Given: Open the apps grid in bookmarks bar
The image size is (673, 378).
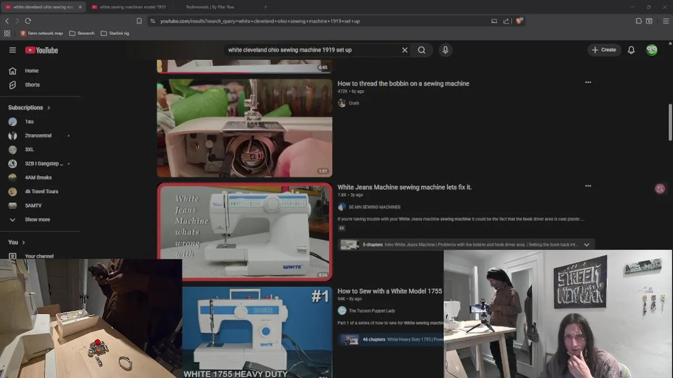Looking at the screenshot, I should coord(7,33).
